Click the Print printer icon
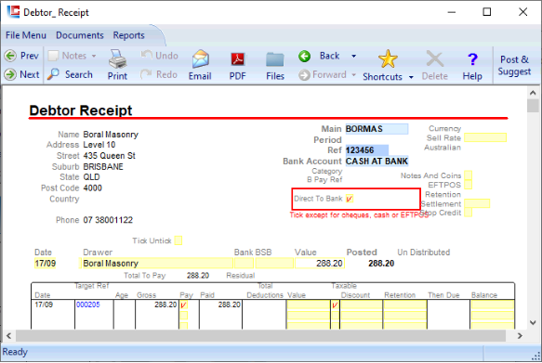Screen dimensions: 542x363 [x=117, y=58]
